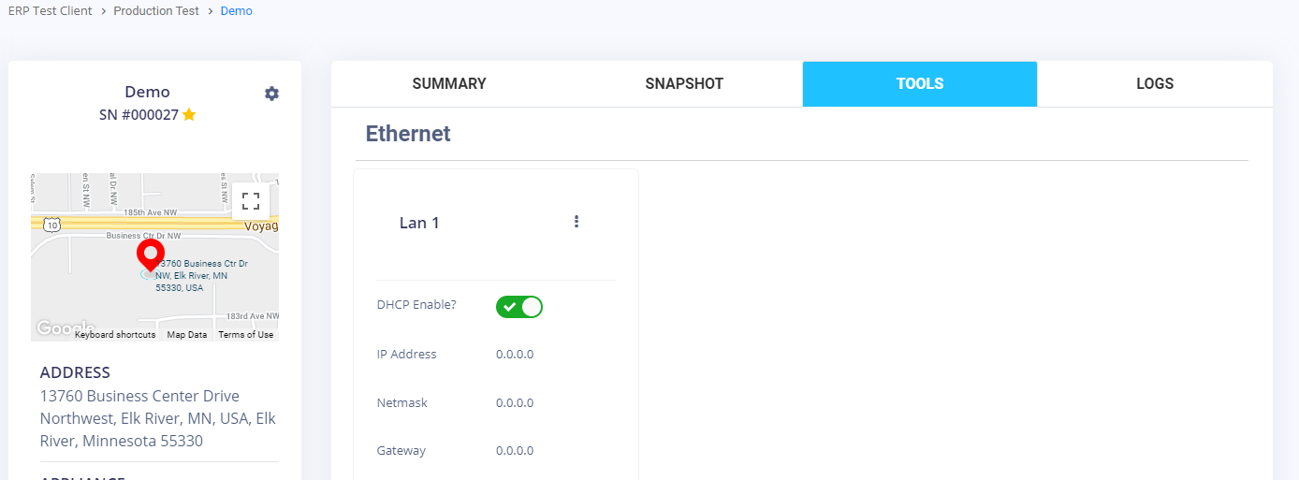Navigate to ERP Test Client breadcrumb
Image resolution: width=1299 pixels, height=480 pixels.
[x=51, y=11]
